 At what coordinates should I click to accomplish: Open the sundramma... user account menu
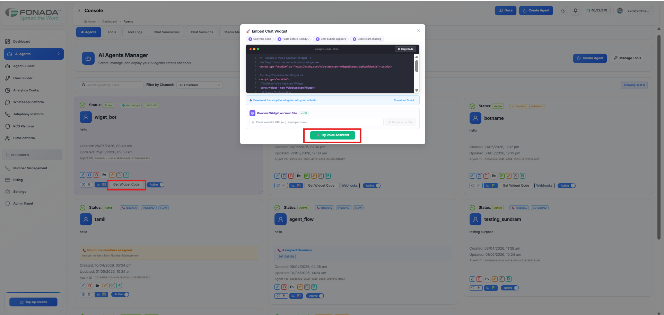pos(634,10)
